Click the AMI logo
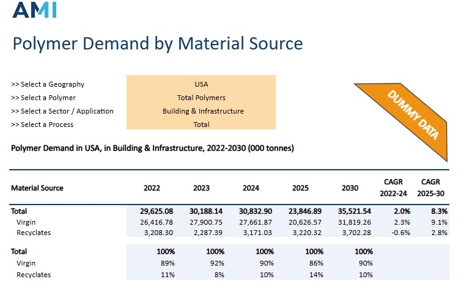Screen dimensions: 461x290 [x=35, y=10]
